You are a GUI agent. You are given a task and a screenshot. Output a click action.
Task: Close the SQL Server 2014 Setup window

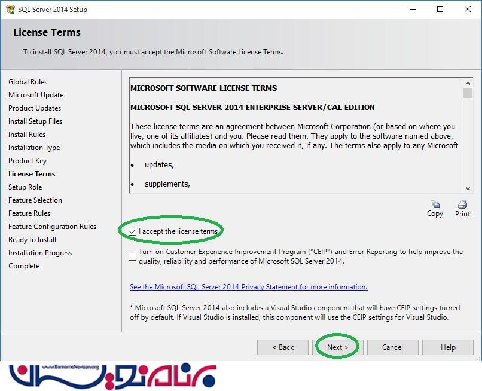[x=468, y=9]
